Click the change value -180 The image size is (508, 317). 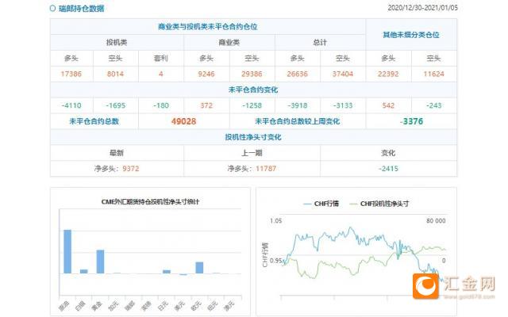click(x=160, y=105)
